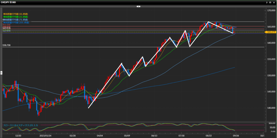Expand the left side panel arrow
The image size is (277, 138).
click(x=1, y=73)
